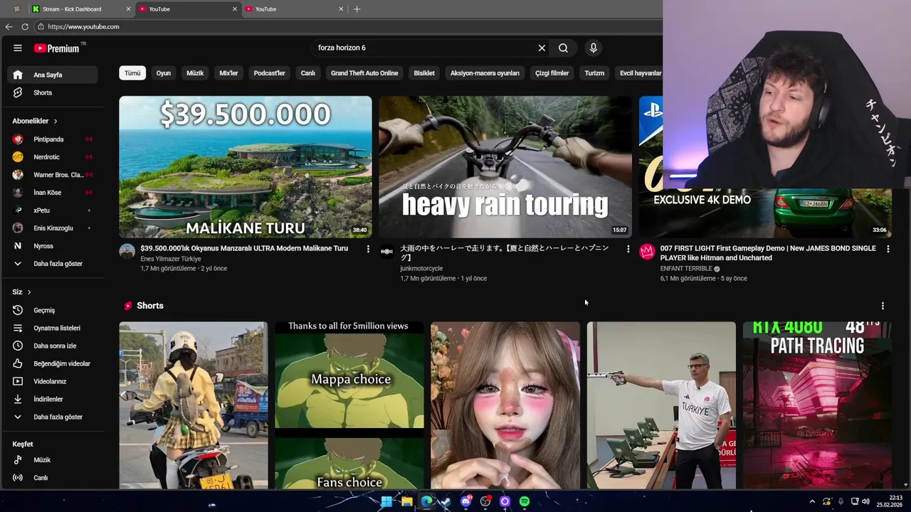Image resolution: width=911 pixels, height=512 pixels.
Task: Select the Çizgi filmler filter chip
Action: pos(552,73)
